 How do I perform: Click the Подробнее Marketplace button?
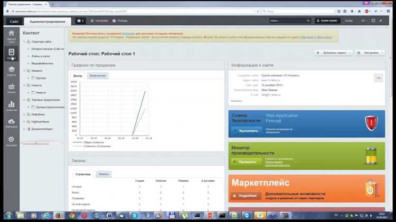(x=246, y=196)
